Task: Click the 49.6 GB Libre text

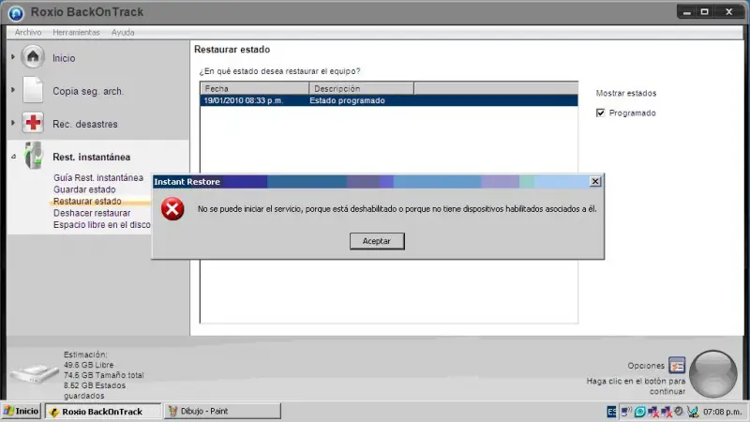Action: 88,365
